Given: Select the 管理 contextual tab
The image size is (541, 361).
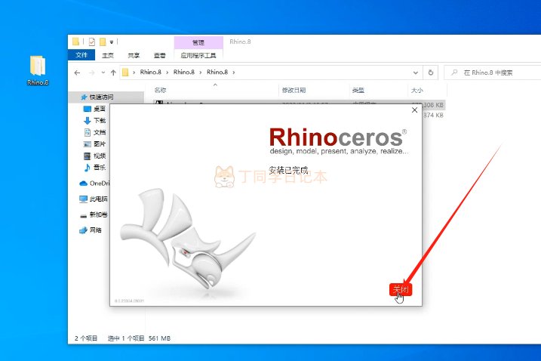Looking at the screenshot, I should pyautogui.click(x=198, y=42).
